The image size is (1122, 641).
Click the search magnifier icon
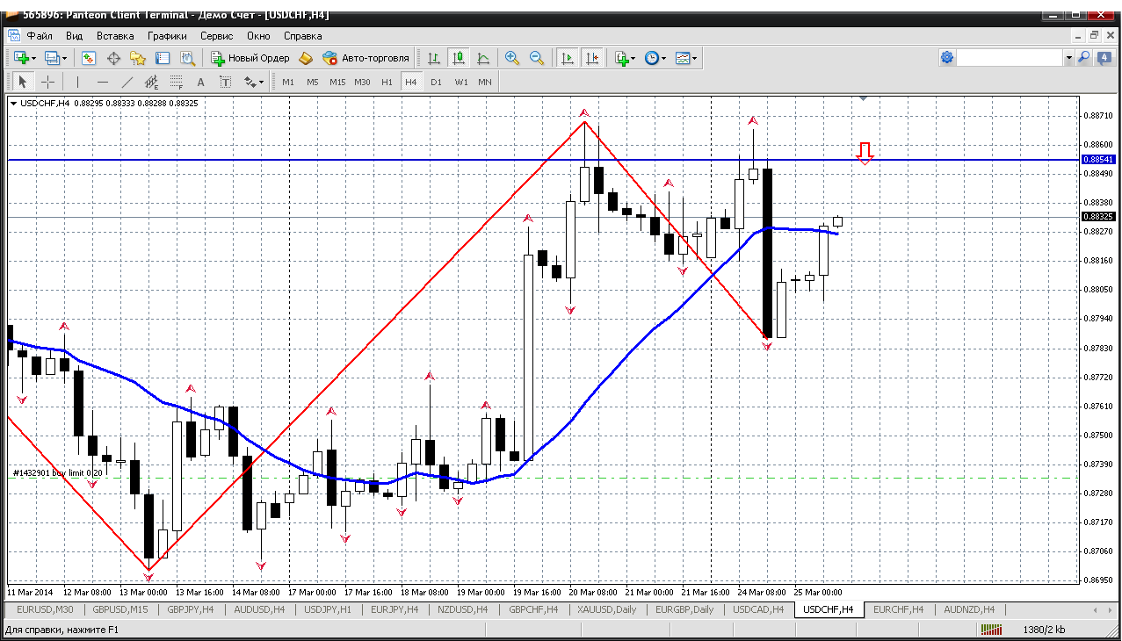(1083, 58)
